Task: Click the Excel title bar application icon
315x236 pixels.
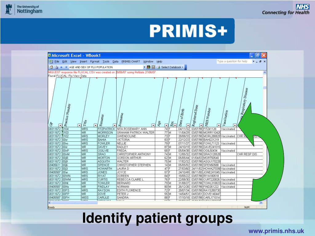Action: point(50,55)
